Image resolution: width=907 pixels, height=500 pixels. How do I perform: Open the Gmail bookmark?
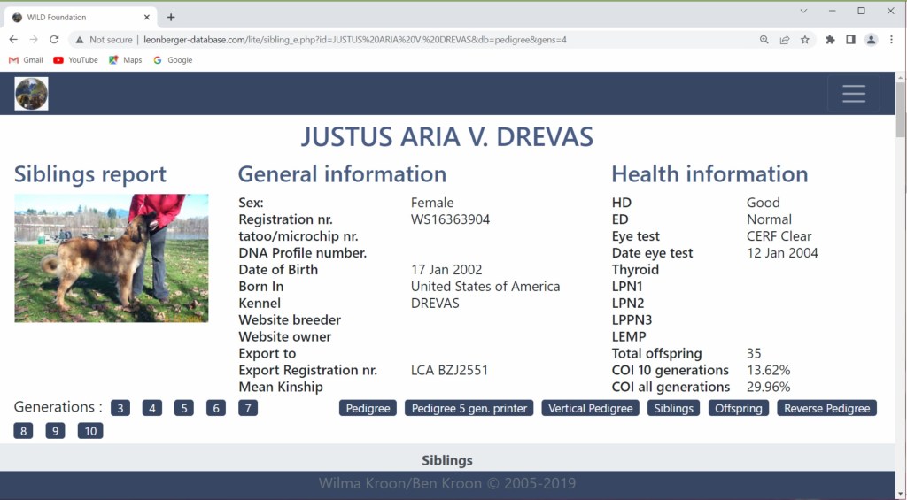[26, 60]
